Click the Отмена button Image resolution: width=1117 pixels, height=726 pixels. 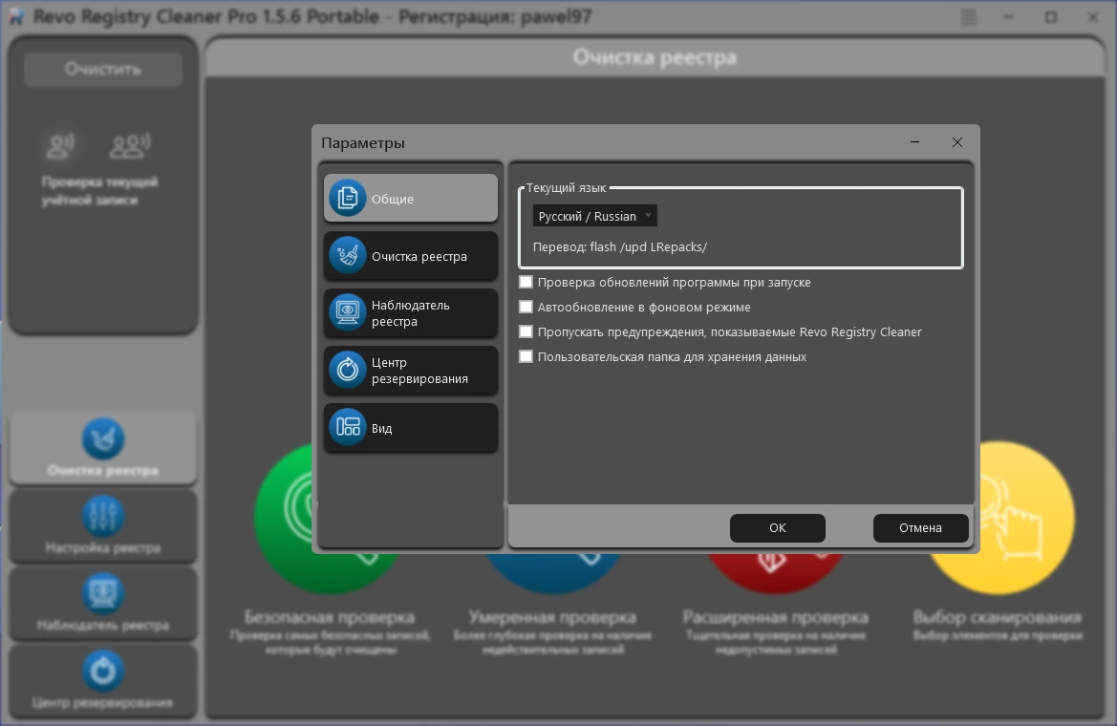pyautogui.click(x=920, y=528)
